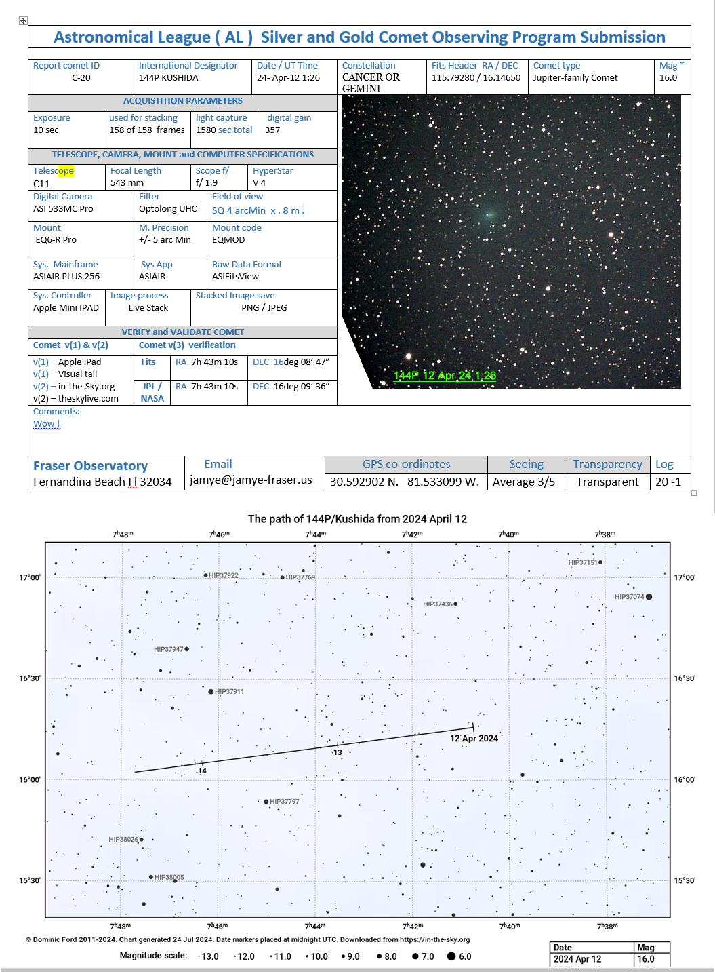715x972 pixels.
Task: Select the 144P/Kushida star path chart
Action: click(357, 729)
